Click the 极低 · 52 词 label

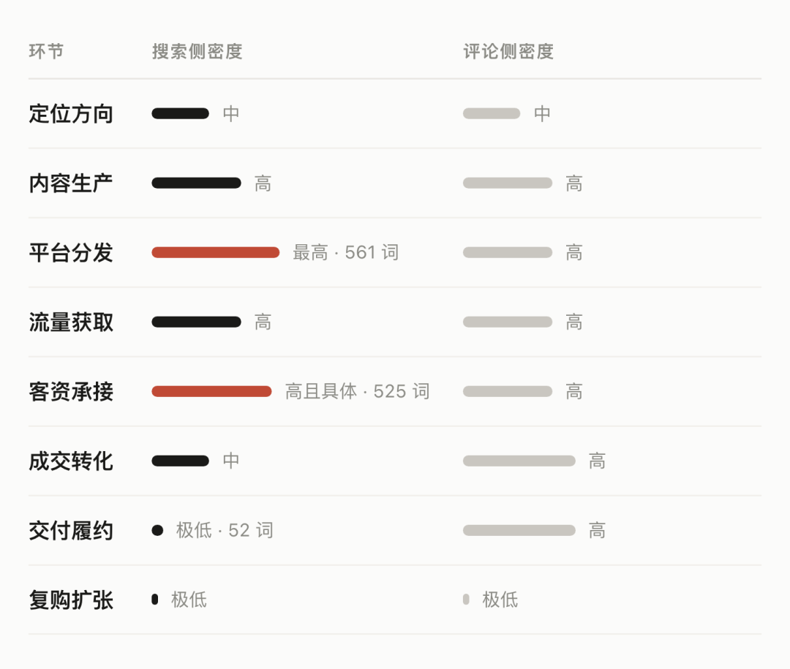click(225, 531)
